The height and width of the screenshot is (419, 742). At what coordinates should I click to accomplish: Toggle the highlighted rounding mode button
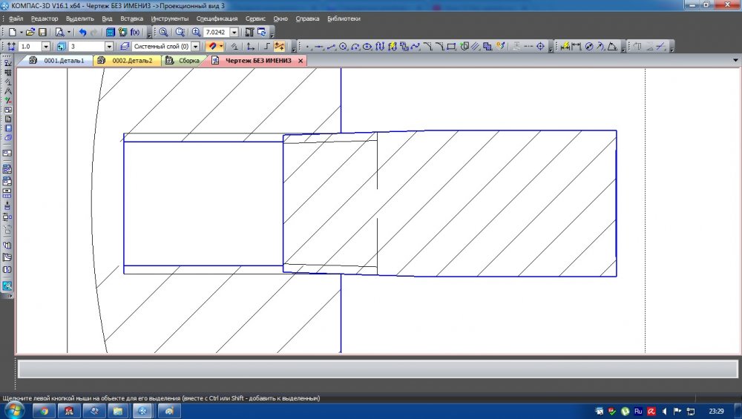click(x=280, y=47)
